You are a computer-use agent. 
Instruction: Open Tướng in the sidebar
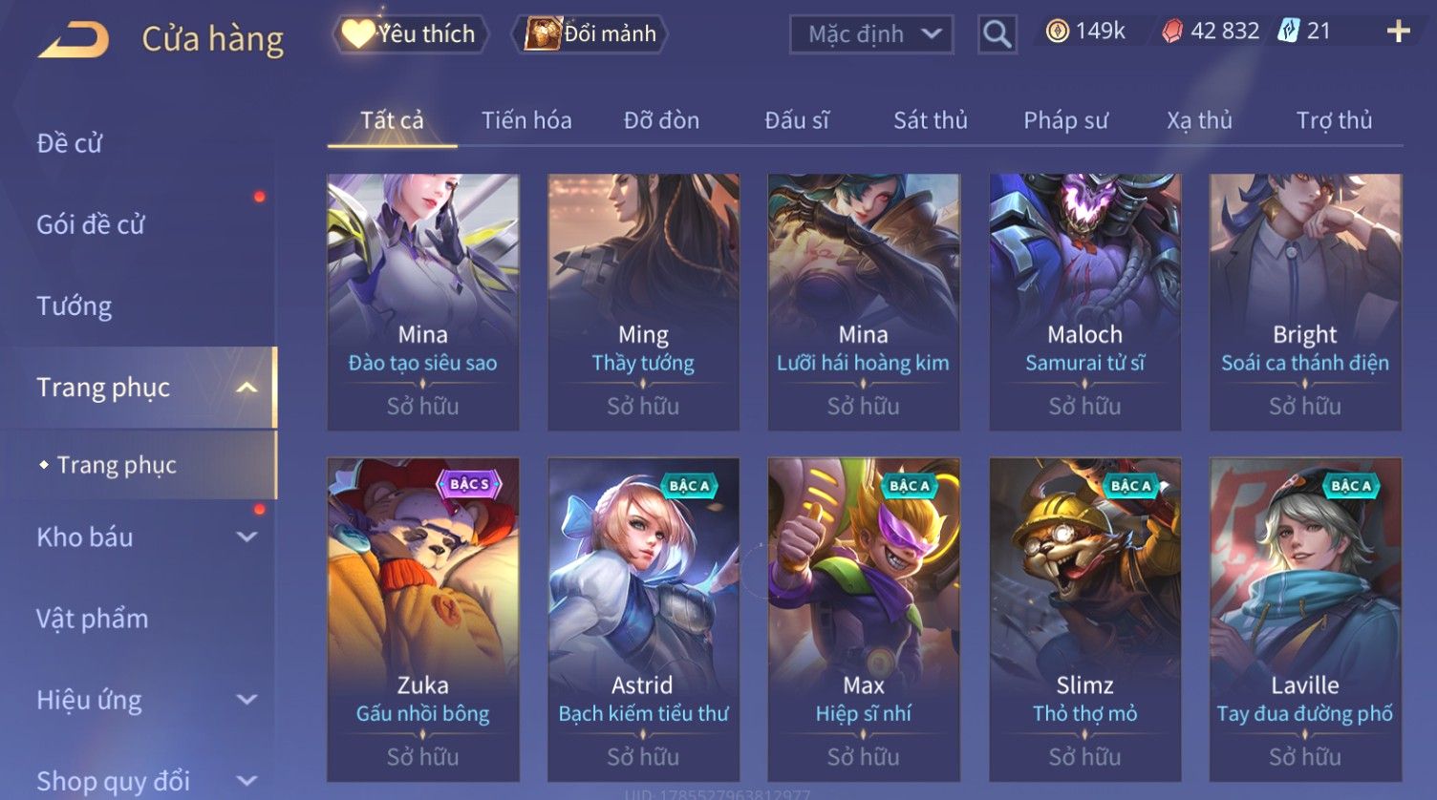coord(75,306)
